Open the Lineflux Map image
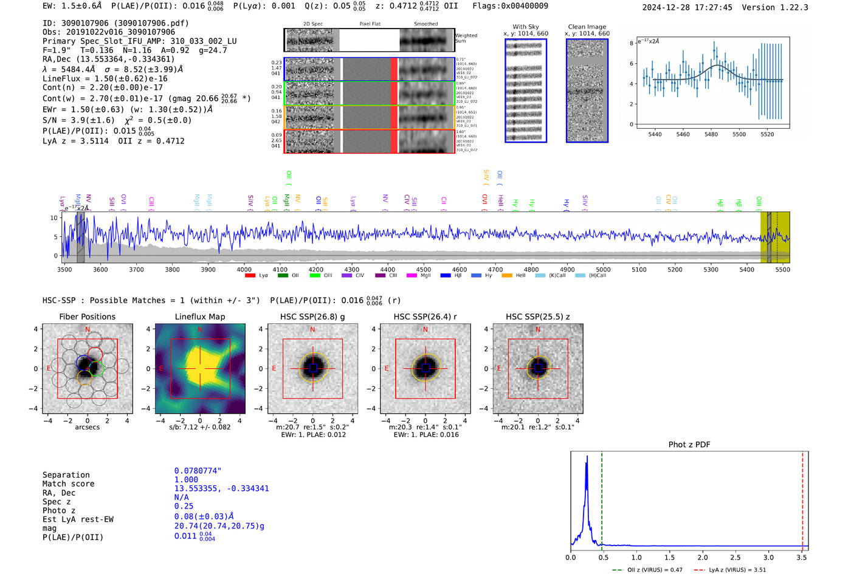851x579 pixels. (x=200, y=369)
